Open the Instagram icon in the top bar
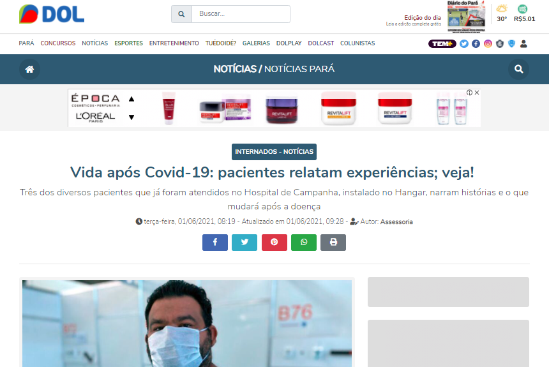 coord(488,43)
